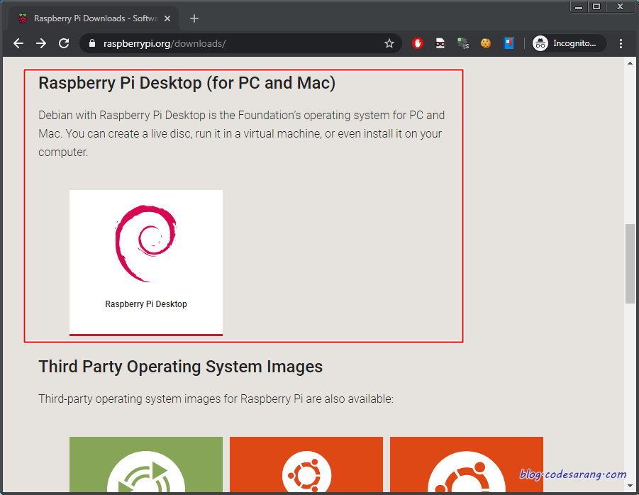
Task: Open the gears extension icon
Action: pos(463,43)
